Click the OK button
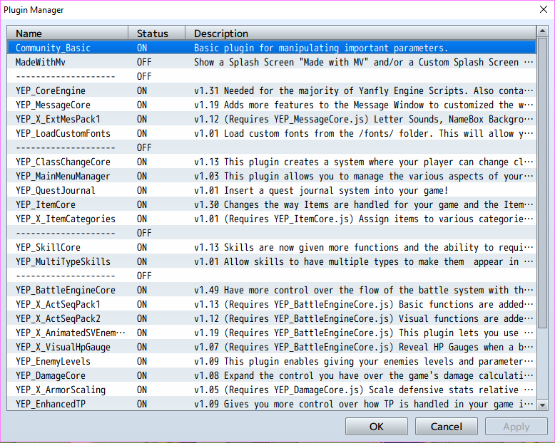The image size is (555, 443). point(376,427)
